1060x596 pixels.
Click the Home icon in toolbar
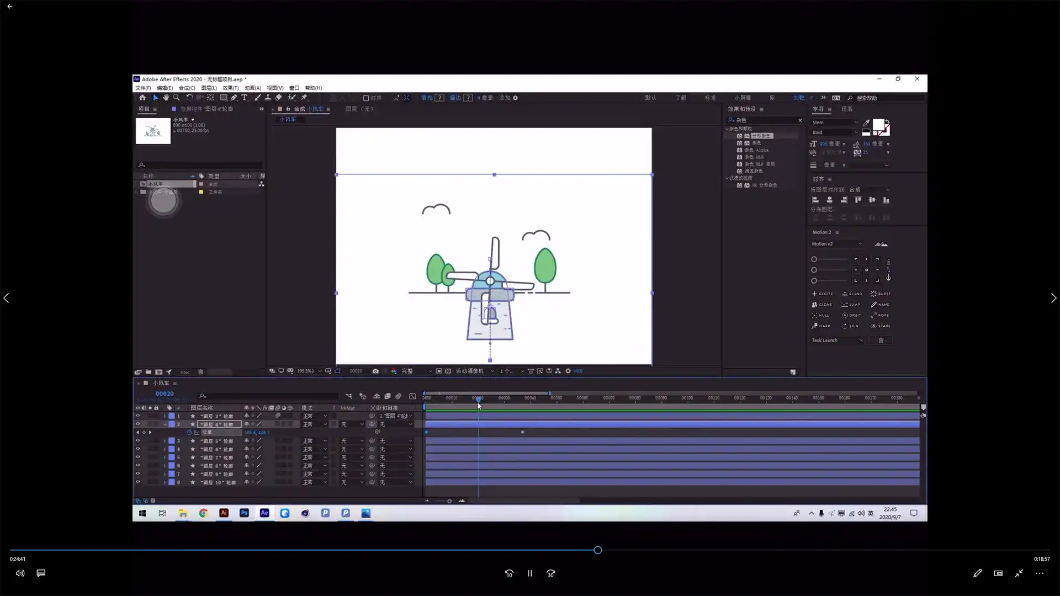[x=142, y=98]
